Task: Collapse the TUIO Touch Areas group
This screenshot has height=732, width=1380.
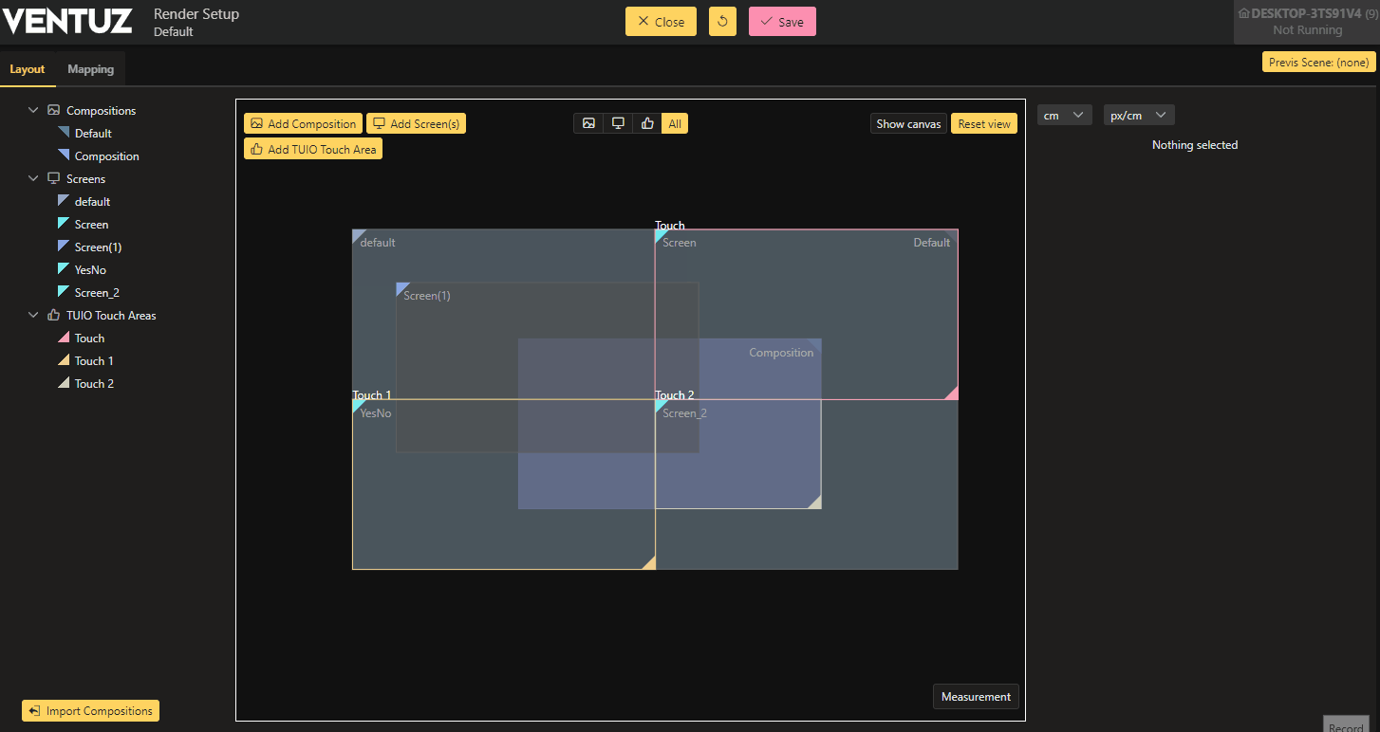Action: pos(33,316)
